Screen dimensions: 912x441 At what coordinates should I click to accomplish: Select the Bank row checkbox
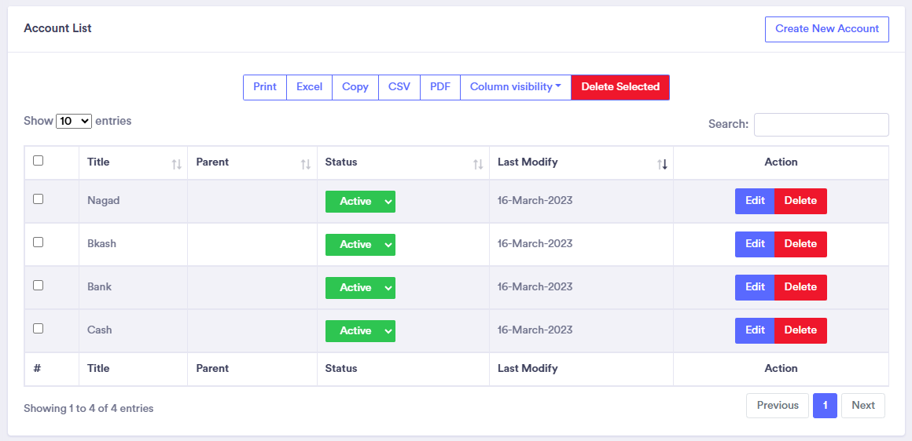(x=38, y=286)
